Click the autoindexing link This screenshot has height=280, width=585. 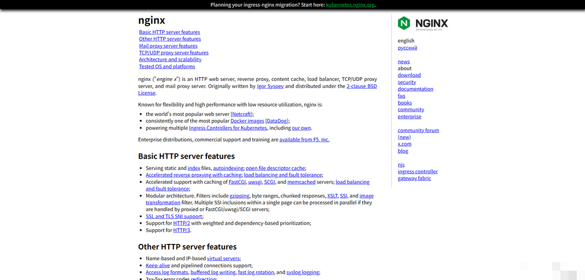coord(228,168)
